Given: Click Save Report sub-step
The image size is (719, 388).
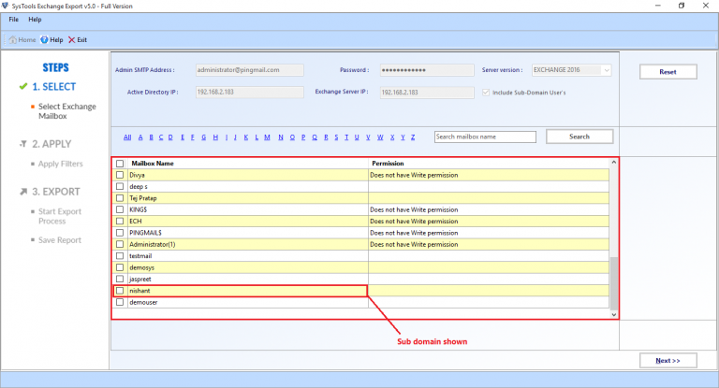Looking at the screenshot, I should pyautogui.click(x=60, y=240).
